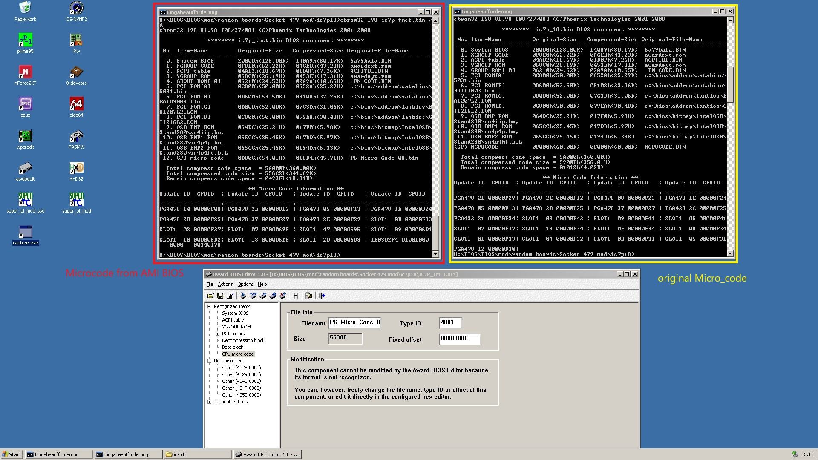Click the taskbar clock showing 23:17

pyautogui.click(x=807, y=454)
